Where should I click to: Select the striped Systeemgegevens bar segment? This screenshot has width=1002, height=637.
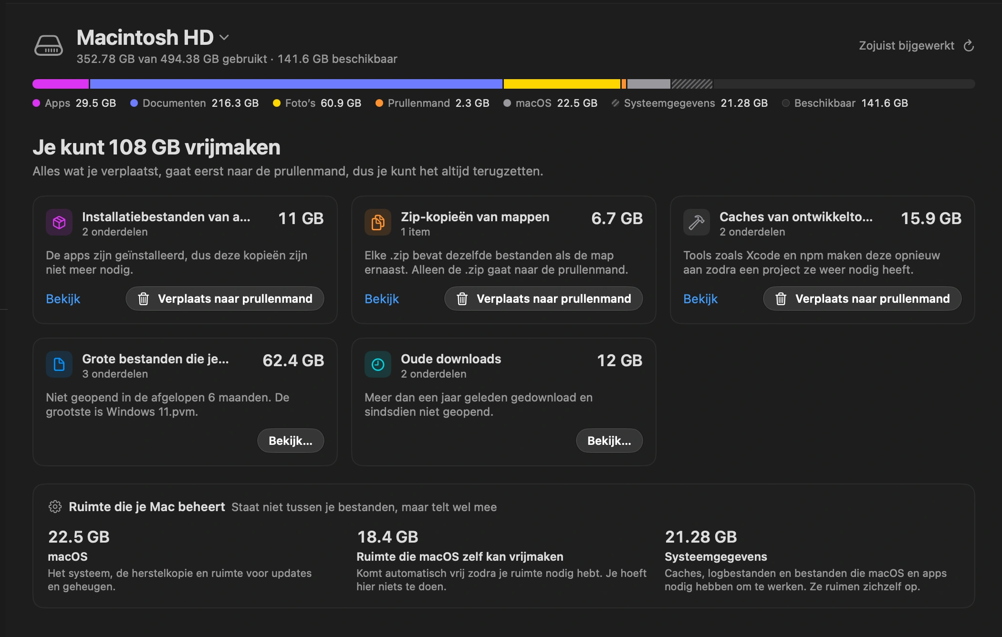pyautogui.click(x=692, y=84)
